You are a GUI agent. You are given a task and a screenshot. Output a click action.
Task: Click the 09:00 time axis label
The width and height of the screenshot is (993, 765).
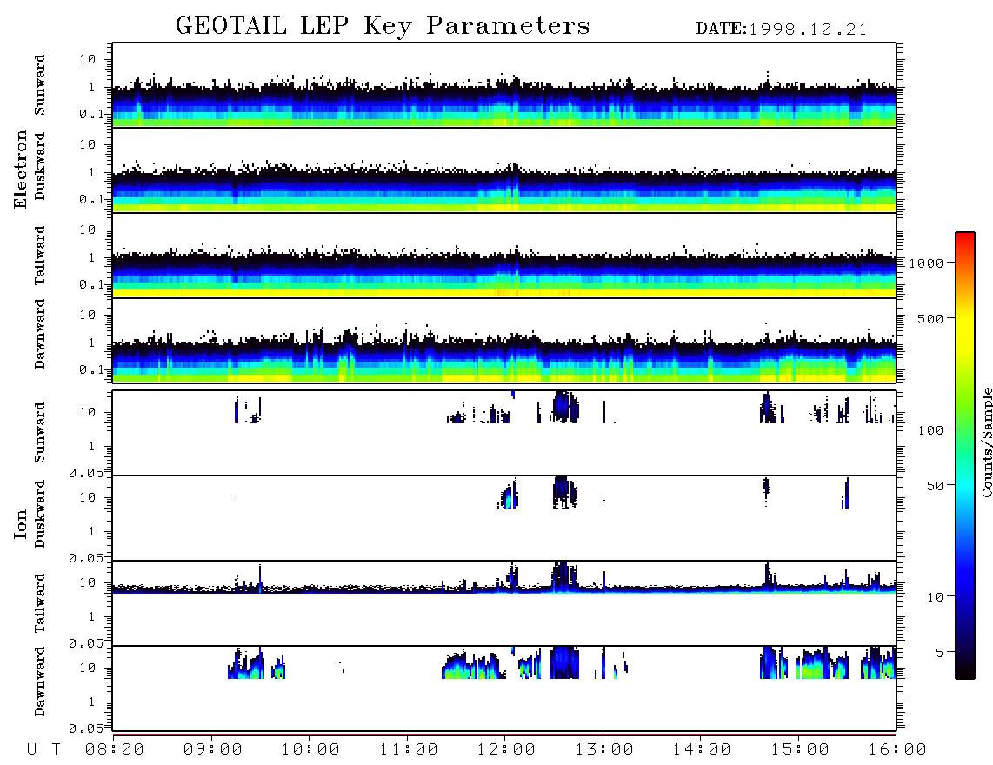(213, 749)
